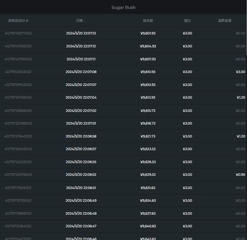Click the 日期 column header
The width and height of the screenshot is (247, 240).
click(81, 21)
